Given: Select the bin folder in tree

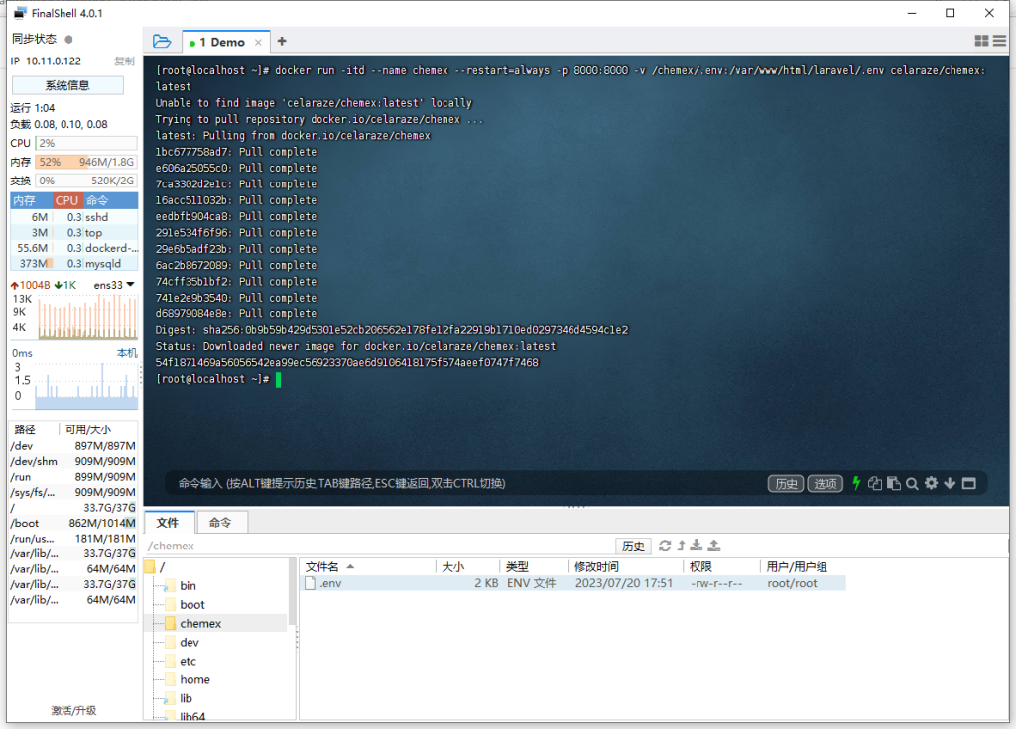Looking at the screenshot, I should (188, 586).
